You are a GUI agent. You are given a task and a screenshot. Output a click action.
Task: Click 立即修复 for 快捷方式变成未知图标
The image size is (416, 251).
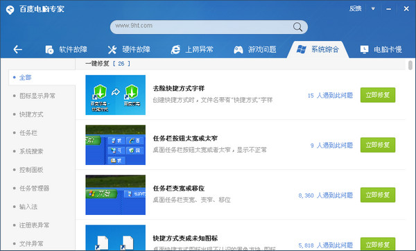coord(378,244)
